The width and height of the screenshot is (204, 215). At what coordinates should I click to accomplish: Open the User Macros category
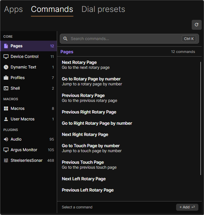[29, 119]
